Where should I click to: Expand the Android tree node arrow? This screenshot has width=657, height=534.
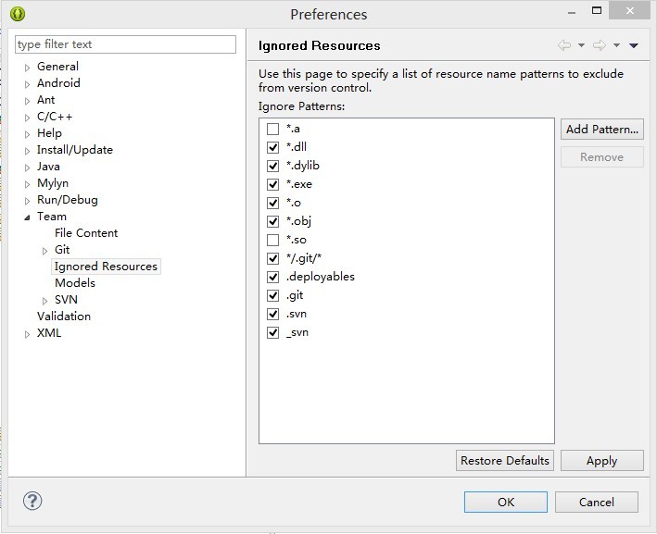pos(27,84)
